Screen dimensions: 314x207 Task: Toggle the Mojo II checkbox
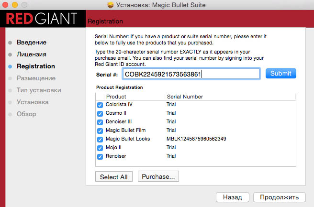pyautogui.click(x=100, y=148)
